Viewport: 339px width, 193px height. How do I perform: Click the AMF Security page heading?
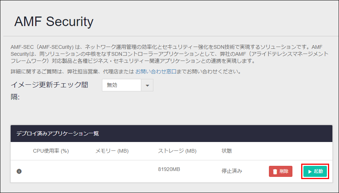[54, 22]
